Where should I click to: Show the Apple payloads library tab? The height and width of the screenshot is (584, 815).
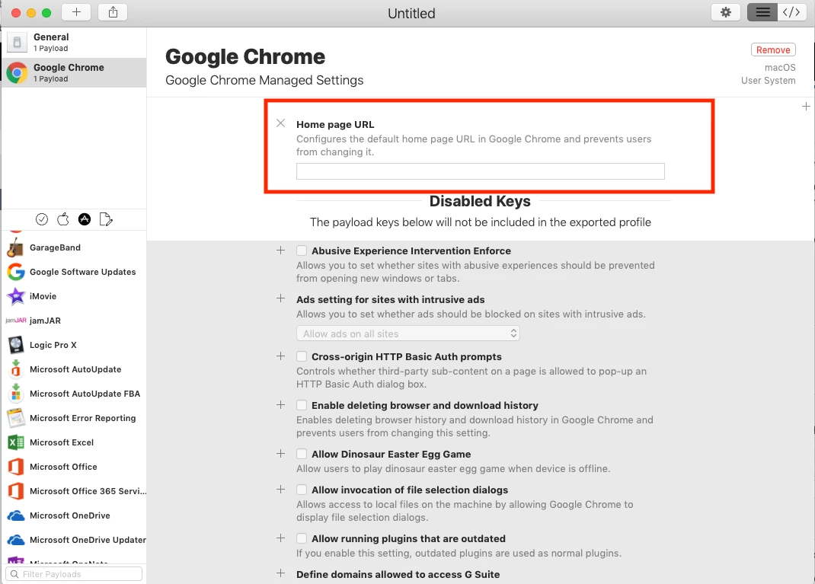tap(63, 219)
